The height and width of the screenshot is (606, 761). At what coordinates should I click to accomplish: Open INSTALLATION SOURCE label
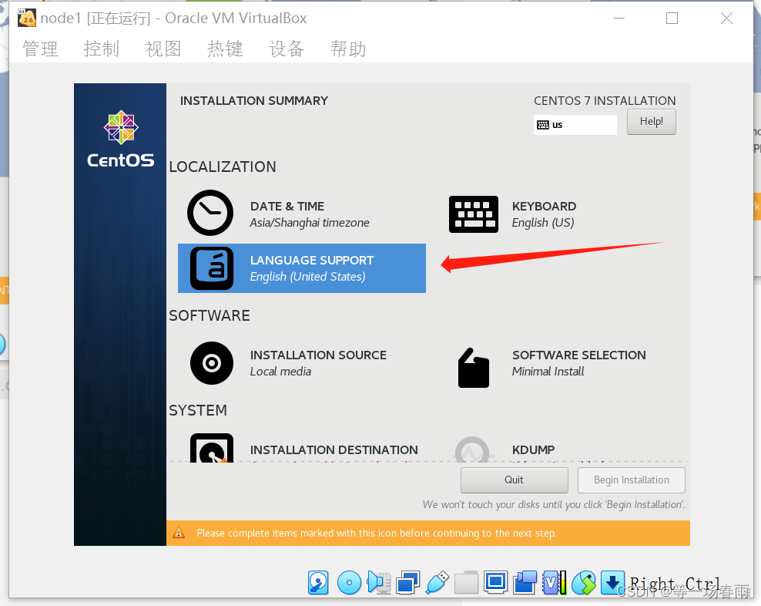(x=318, y=355)
